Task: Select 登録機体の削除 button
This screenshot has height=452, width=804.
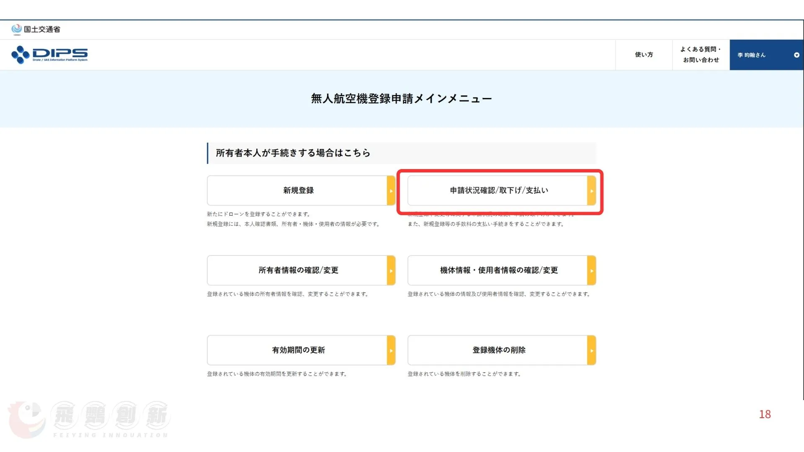Action: (498, 350)
